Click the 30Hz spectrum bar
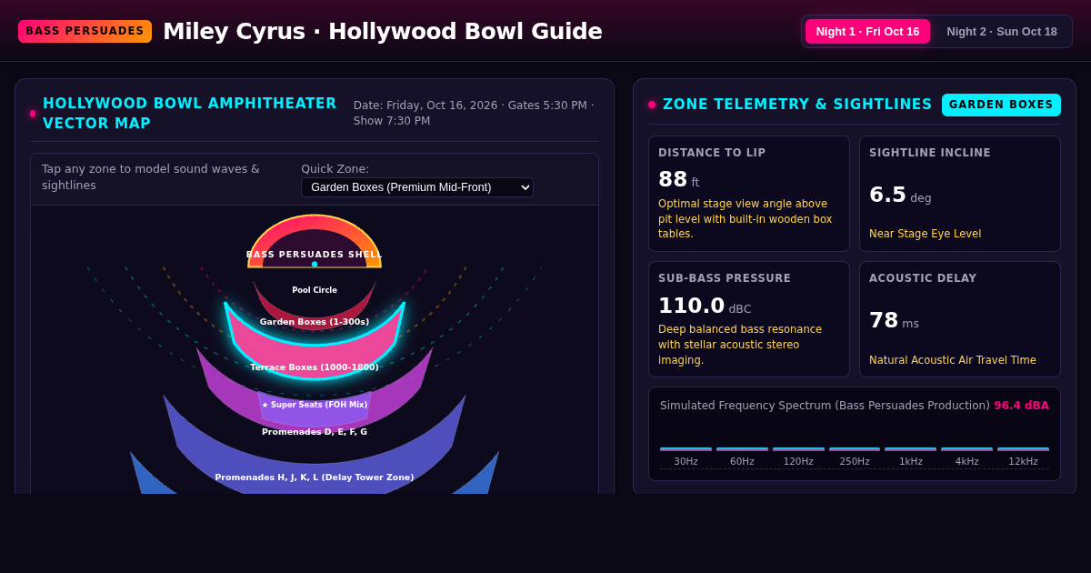The width and height of the screenshot is (1091, 573). click(x=686, y=449)
